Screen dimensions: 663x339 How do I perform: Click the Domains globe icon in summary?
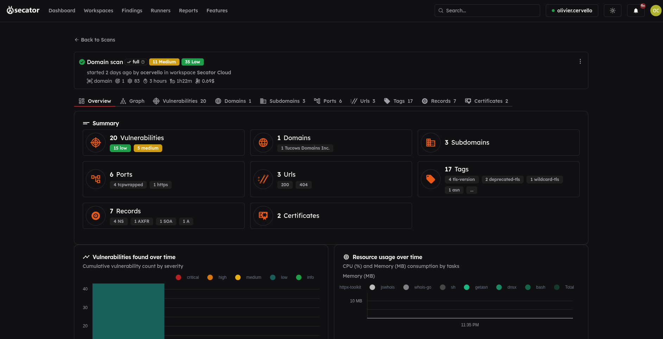tap(263, 143)
